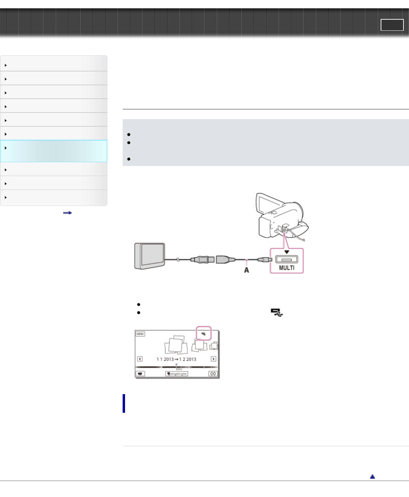Click the switch-view icon at the event screen's bottom right
Viewport: 409px width, 497px height.
pyautogui.click(x=213, y=373)
